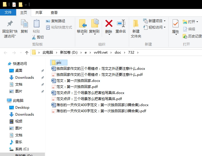
Task: Open Desktop under This PC
Action: (x=19, y=107)
